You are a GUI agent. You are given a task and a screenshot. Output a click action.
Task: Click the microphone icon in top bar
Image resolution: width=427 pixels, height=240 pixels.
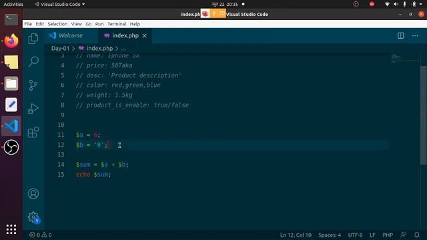coord(405,4)
